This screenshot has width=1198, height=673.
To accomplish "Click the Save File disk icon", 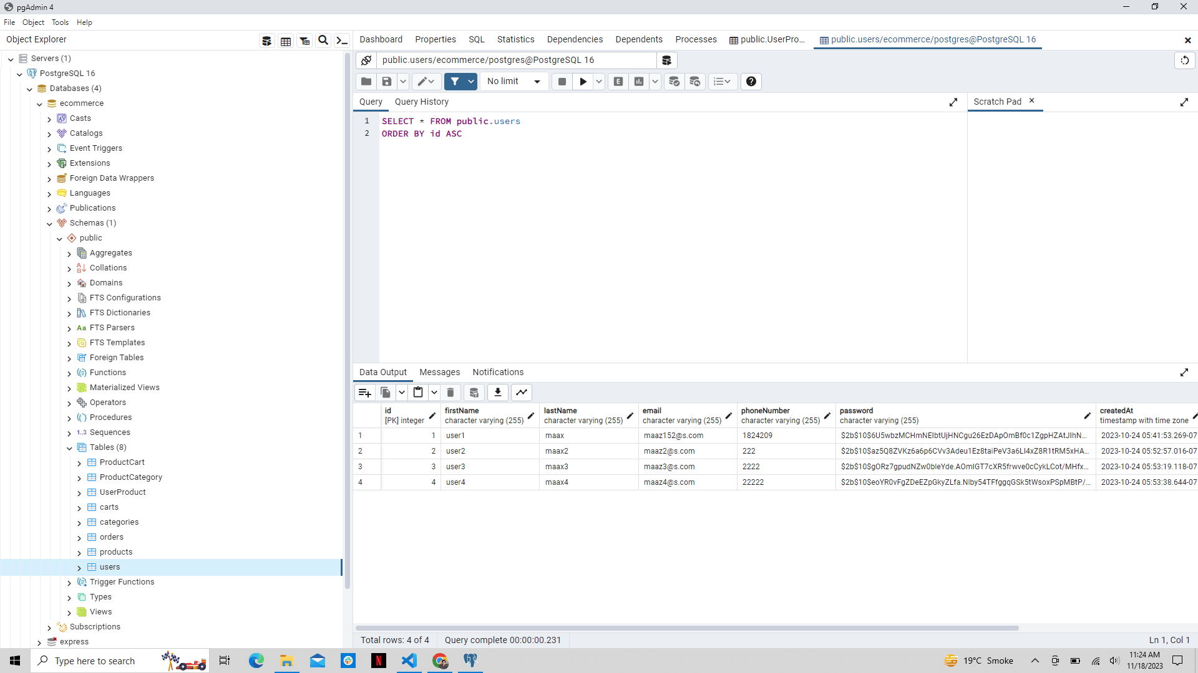I will (387, 82).
